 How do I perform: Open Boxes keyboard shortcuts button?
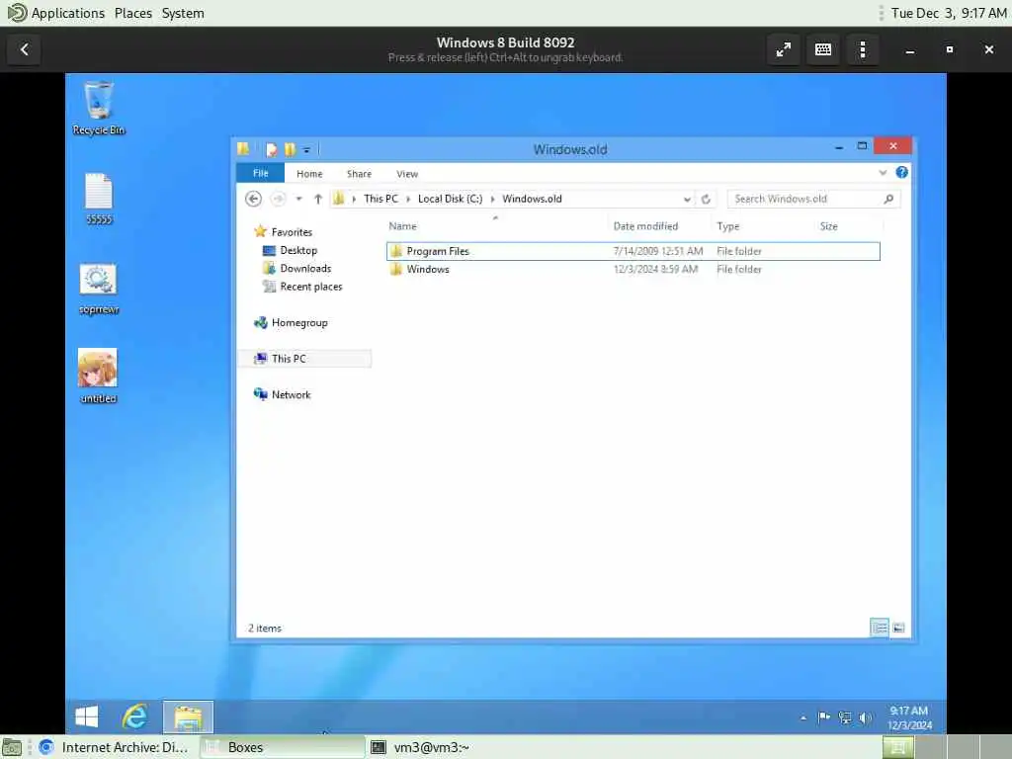pos(823,49)
